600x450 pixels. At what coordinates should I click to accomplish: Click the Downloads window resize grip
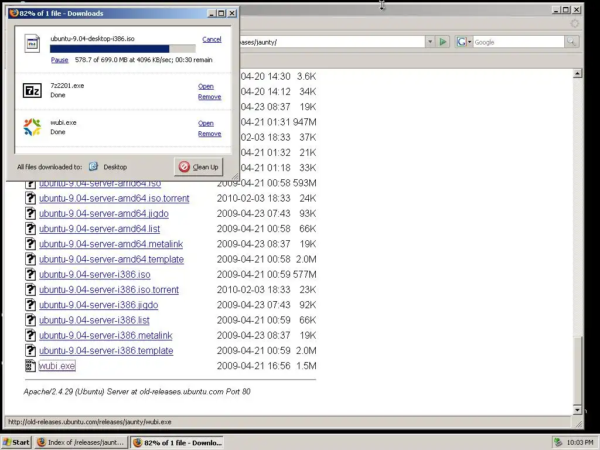(x=235, y=176)
